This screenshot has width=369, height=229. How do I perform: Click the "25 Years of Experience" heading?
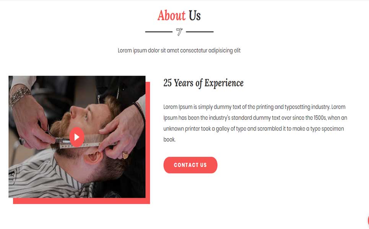[x=203, y=83]
